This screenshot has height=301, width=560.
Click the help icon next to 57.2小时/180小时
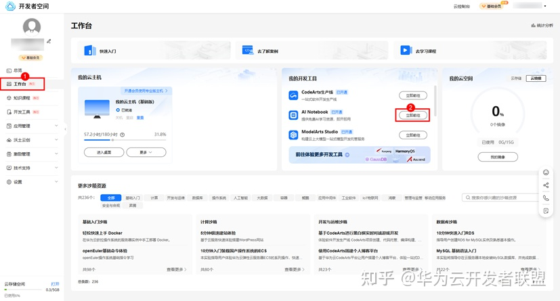[x=123, y=135]
